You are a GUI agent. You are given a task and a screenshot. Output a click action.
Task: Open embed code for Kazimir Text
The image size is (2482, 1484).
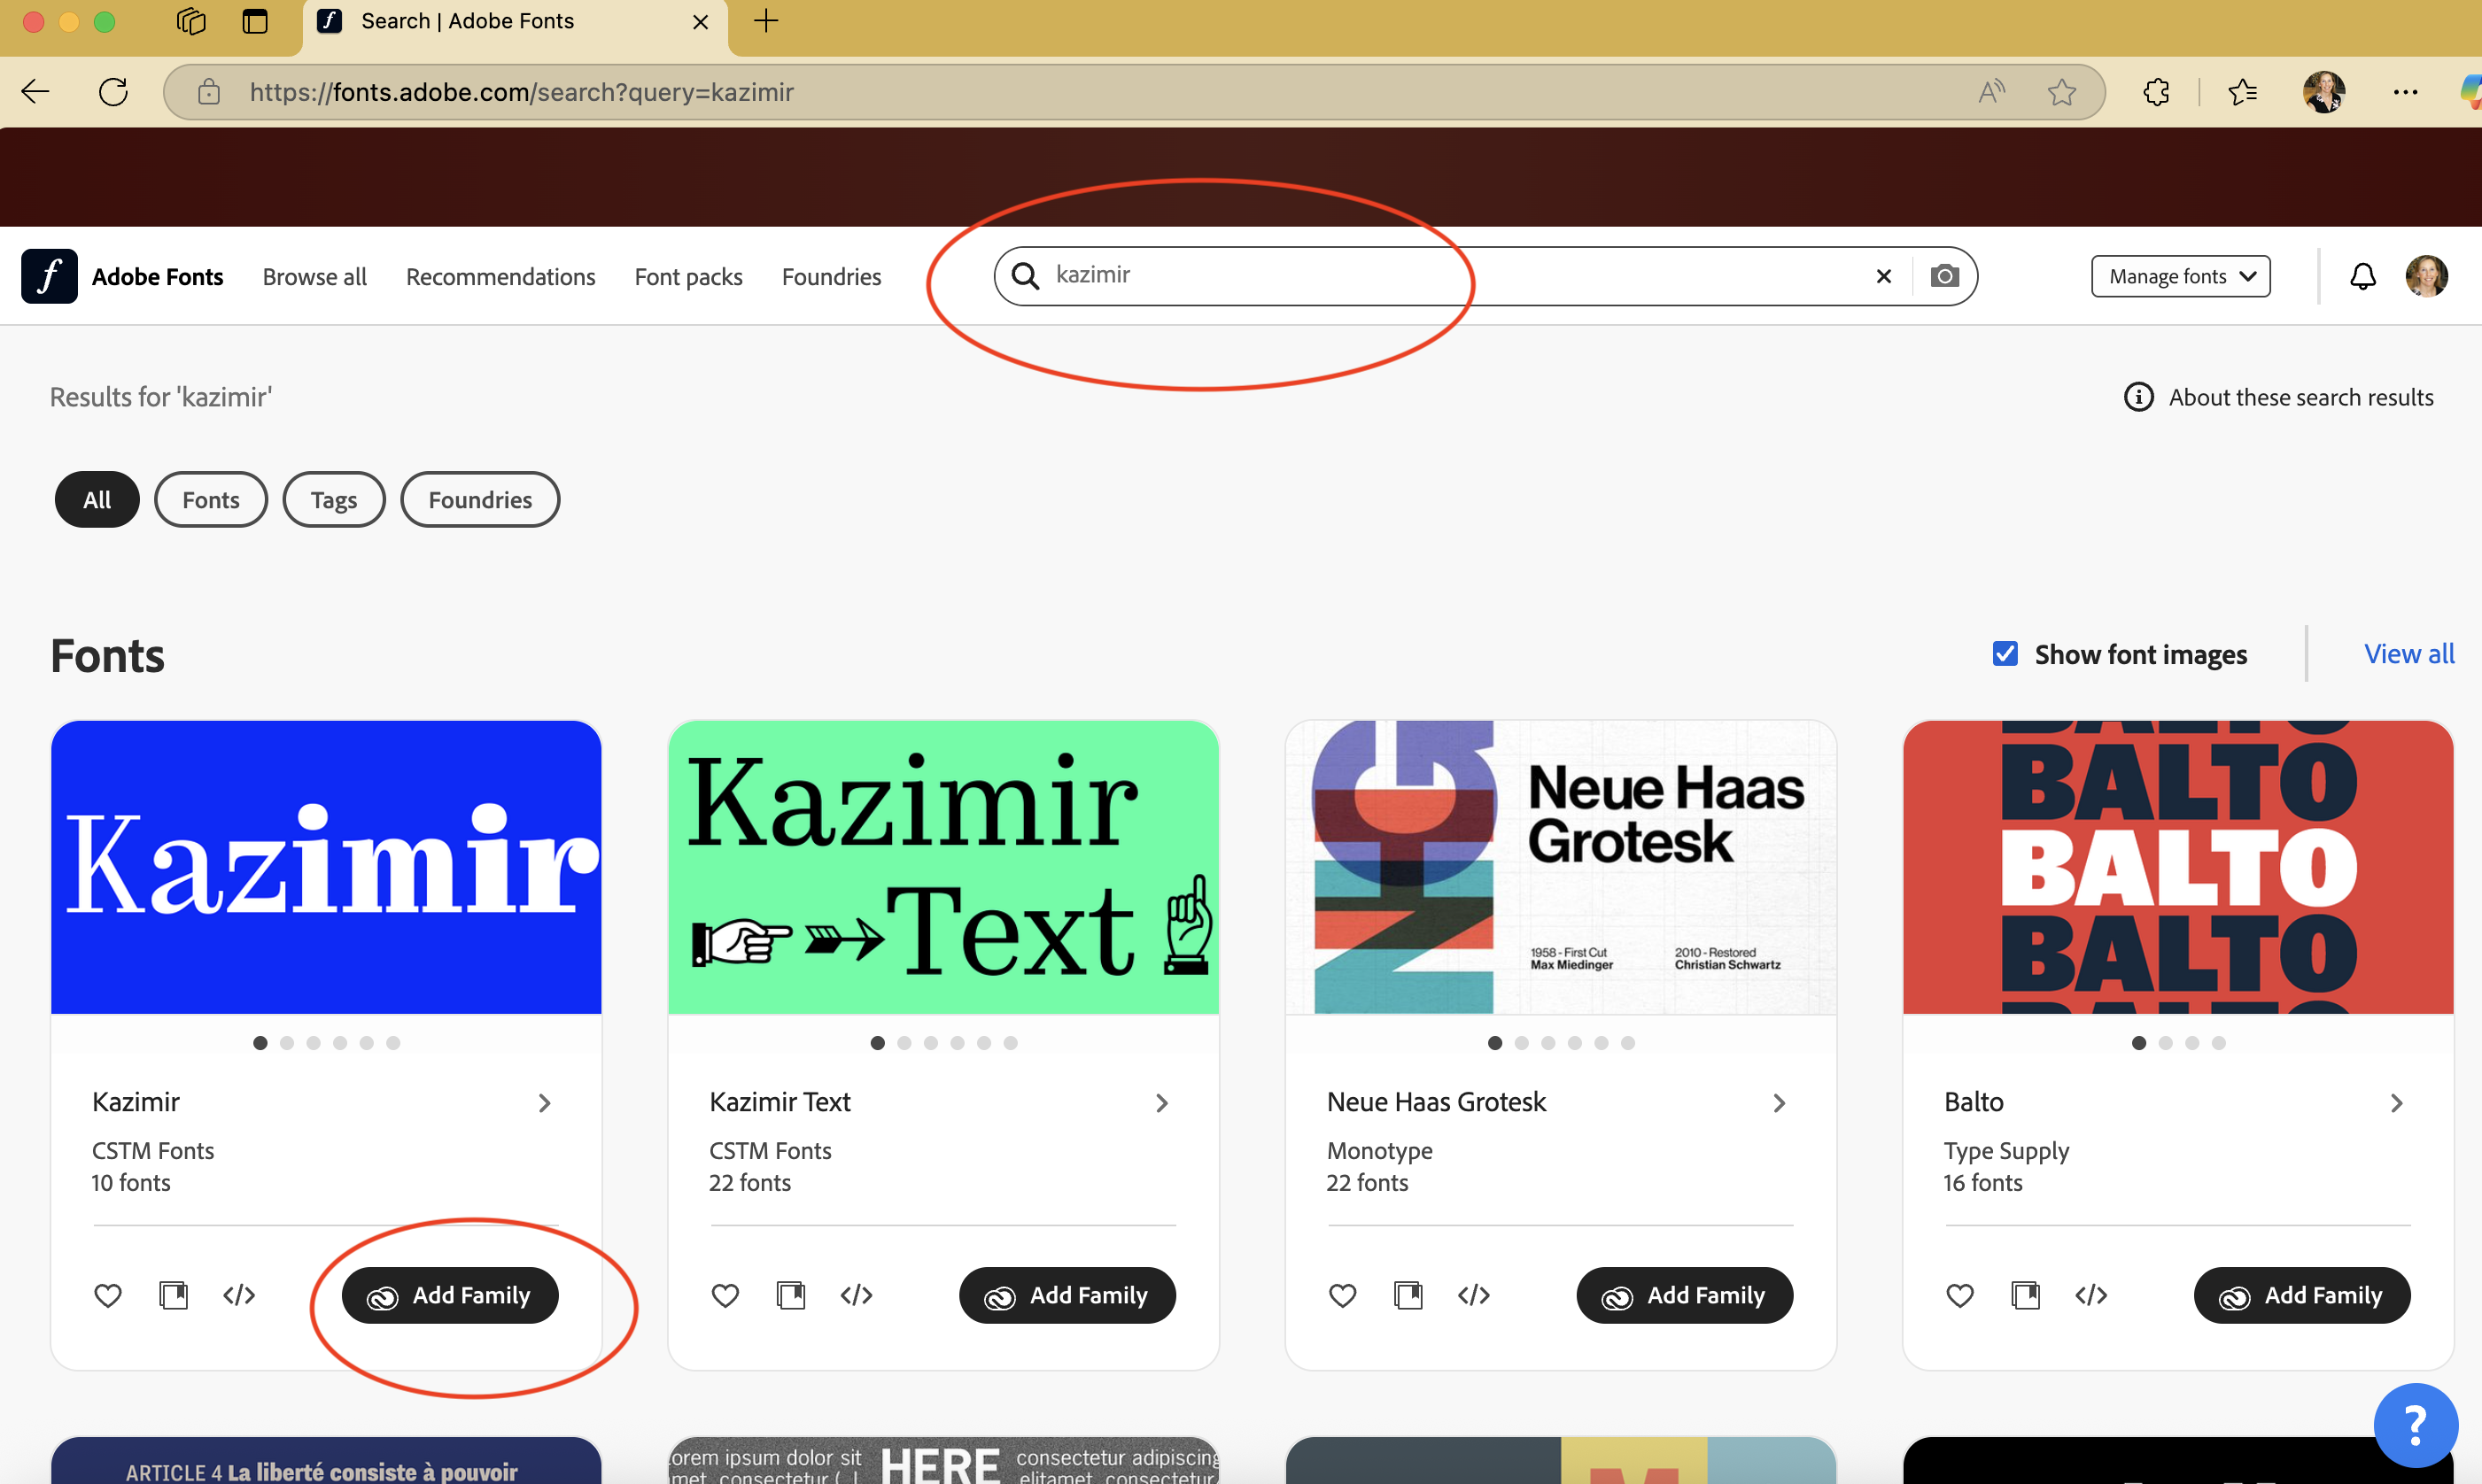click(857, 1295)
